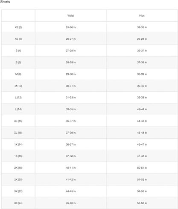The height and width of the screenshot is (209, 178).
Task: Select the S (4) size cell
Action: pos(18,51)
